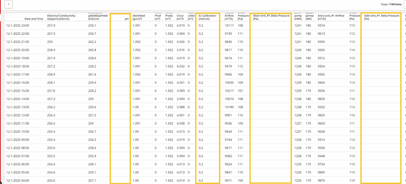This screenshot has width=406, height=184.
Task: Click the back arrow button
Action: [9, 4]
